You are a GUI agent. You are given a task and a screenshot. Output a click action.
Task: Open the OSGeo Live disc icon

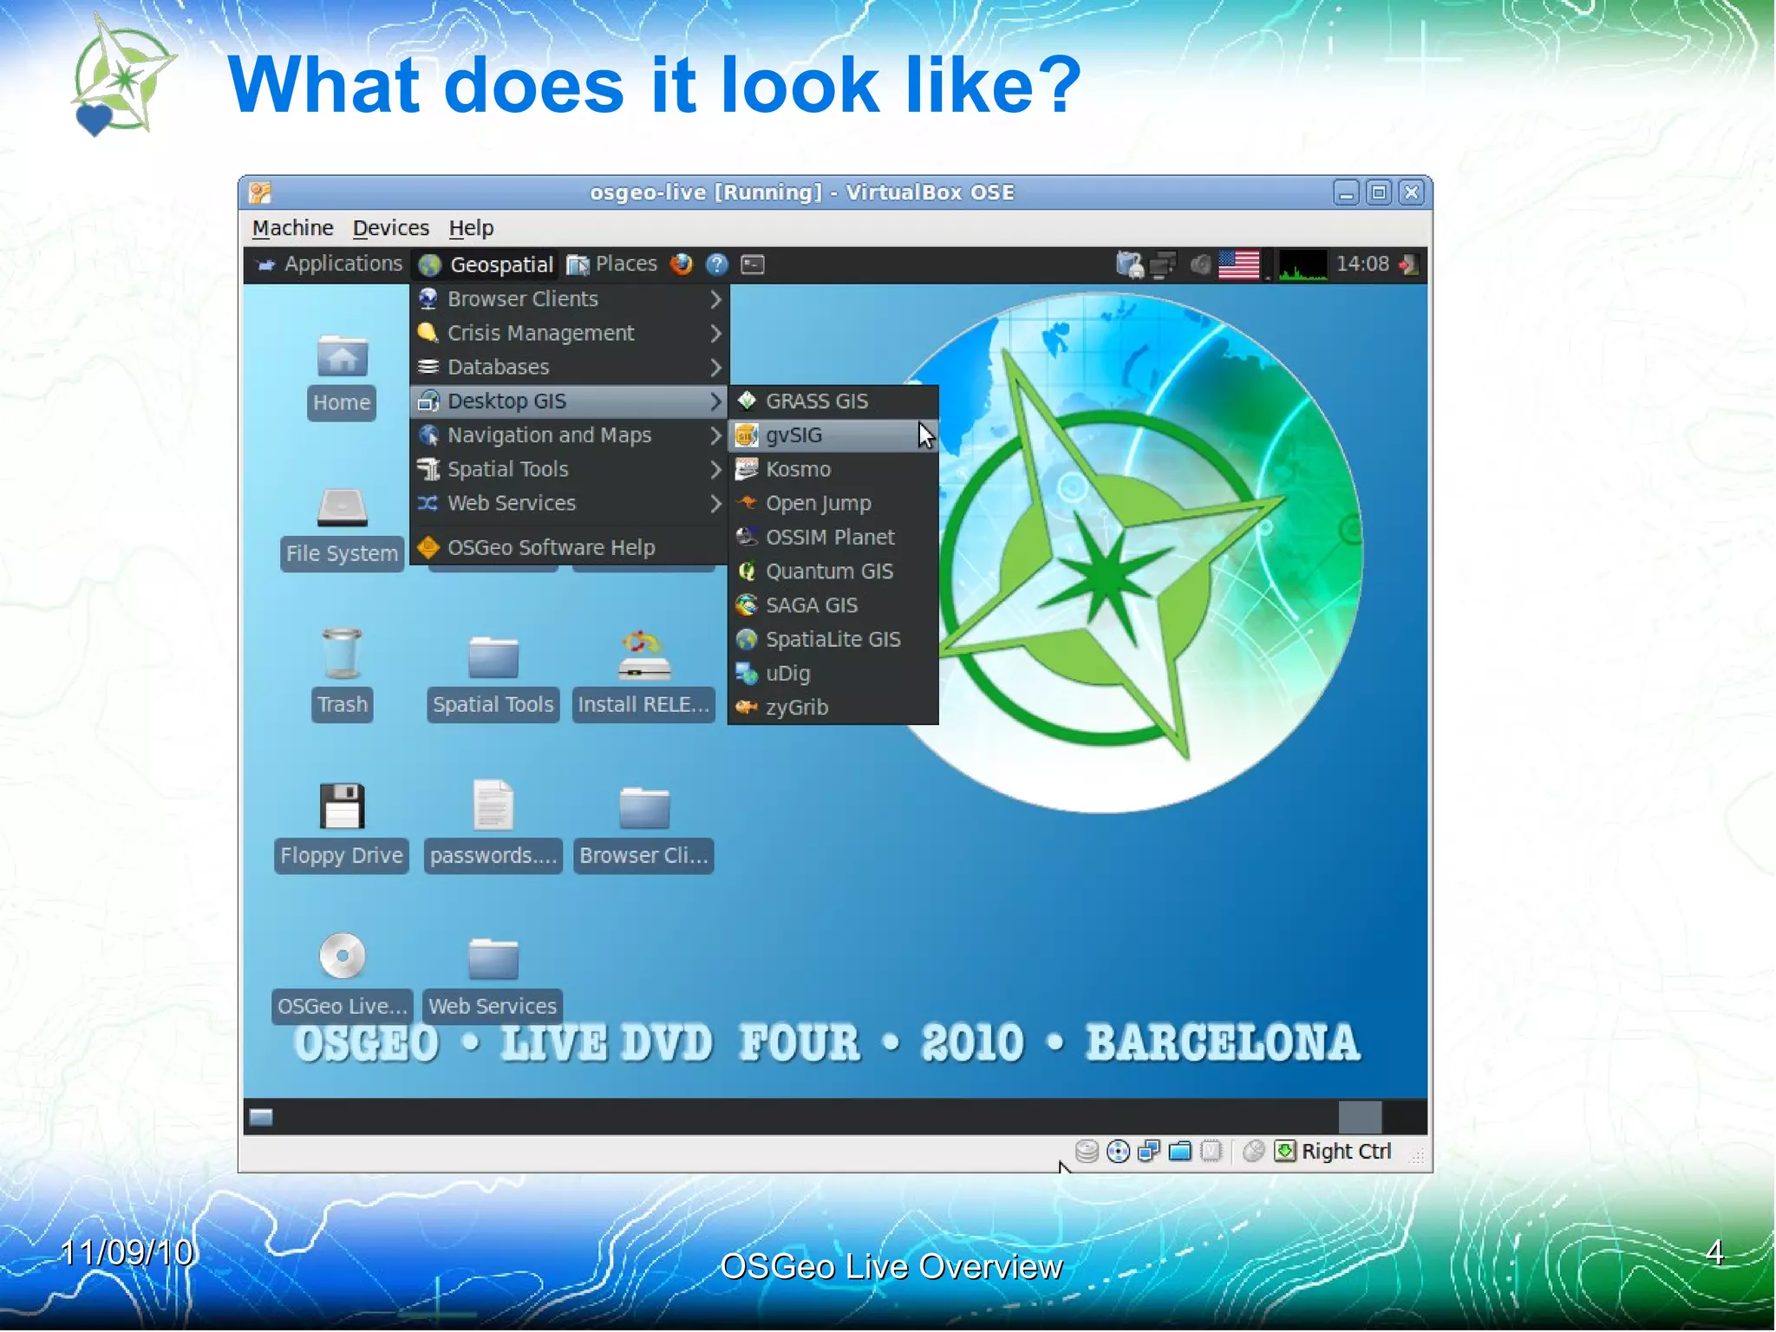[342, 956]
